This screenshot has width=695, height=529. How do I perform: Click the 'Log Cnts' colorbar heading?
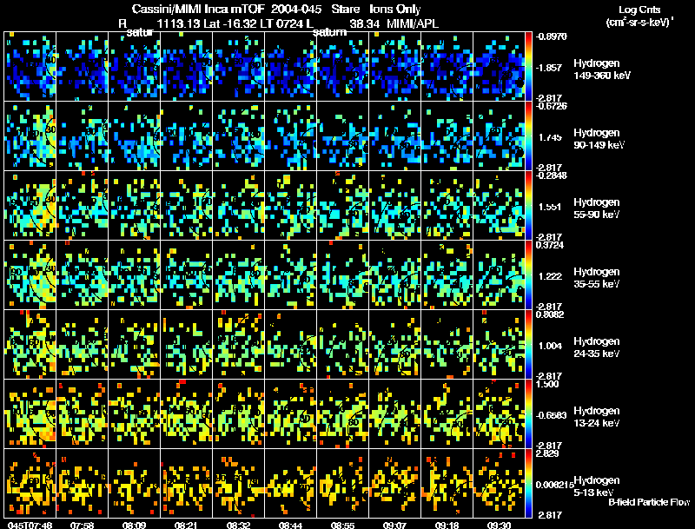point(639,10)
